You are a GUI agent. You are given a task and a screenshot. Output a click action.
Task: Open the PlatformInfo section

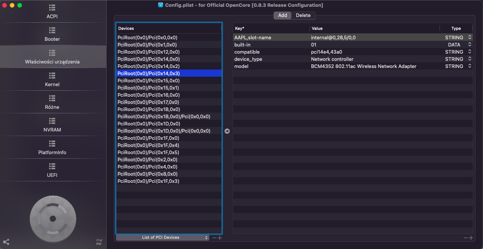pos(52,148)
